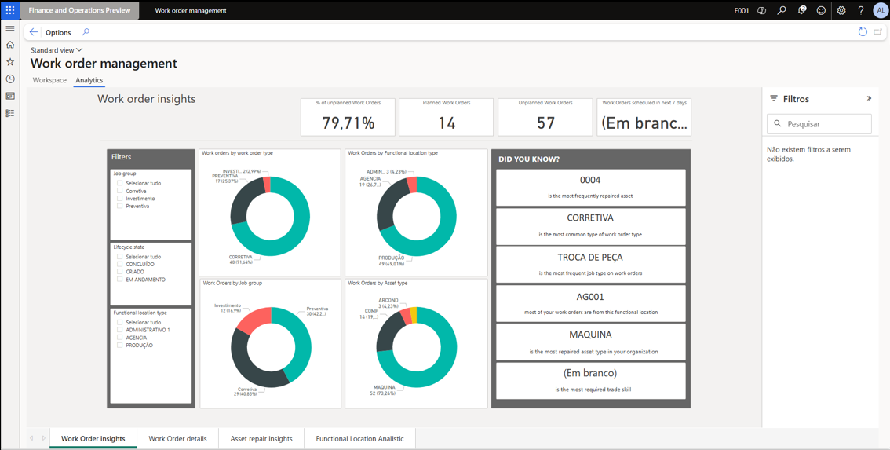Image resolution: width=890 pixels, height=450 pixels.
Task: Open the Workspaces icon in sidebar
Action: [x=10, y=97]
